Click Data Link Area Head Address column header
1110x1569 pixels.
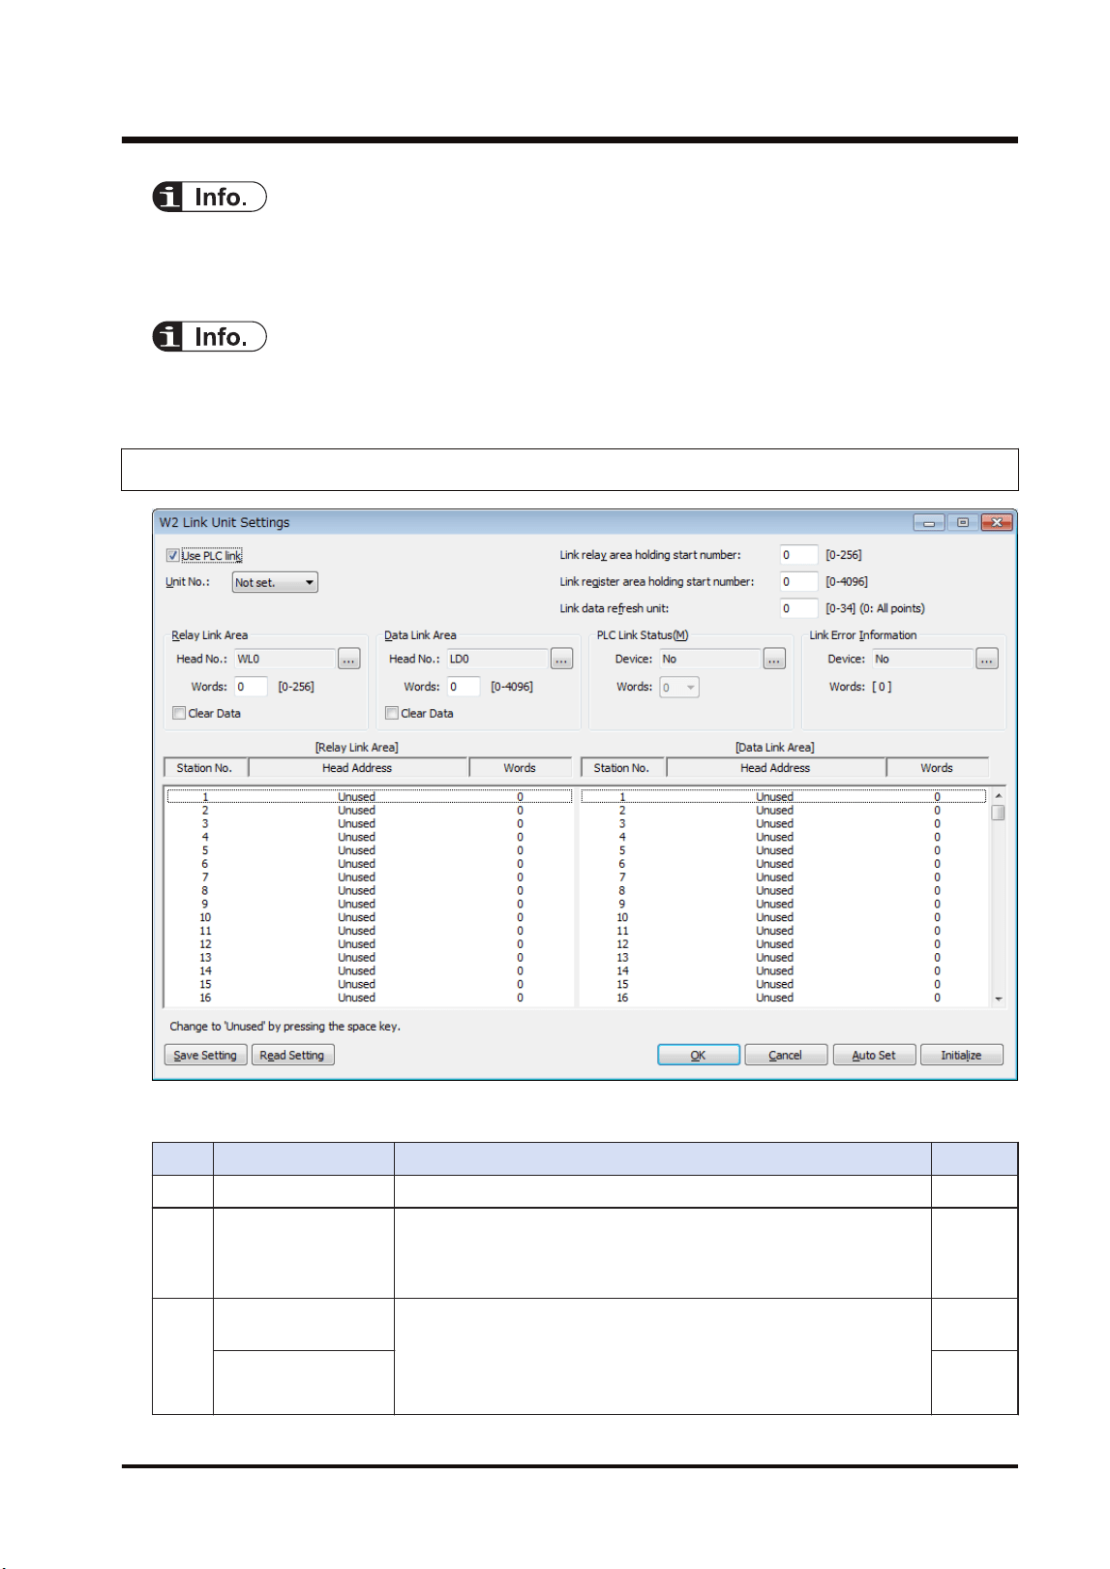point(775,768)
